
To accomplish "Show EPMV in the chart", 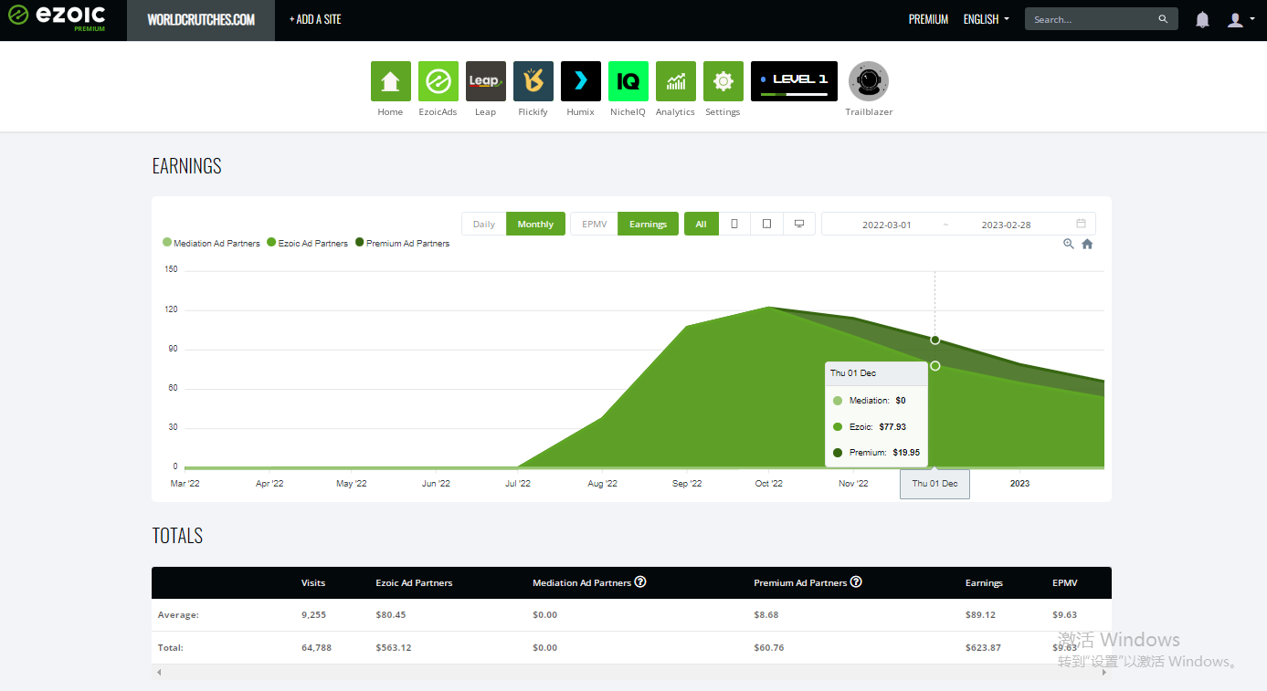I will [x=595, y=224].
